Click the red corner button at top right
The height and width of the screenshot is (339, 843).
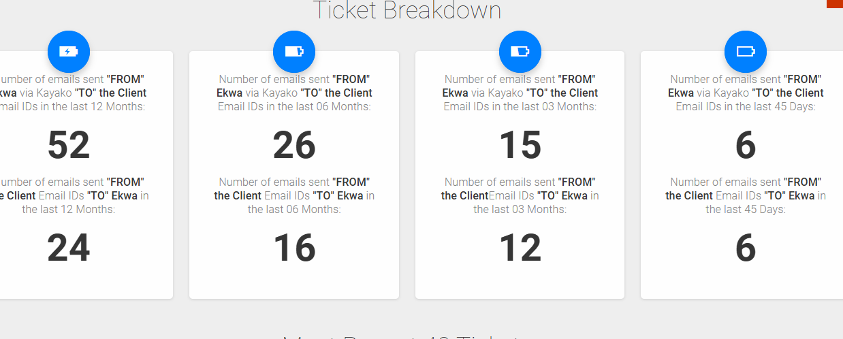[x=834, y=3]
